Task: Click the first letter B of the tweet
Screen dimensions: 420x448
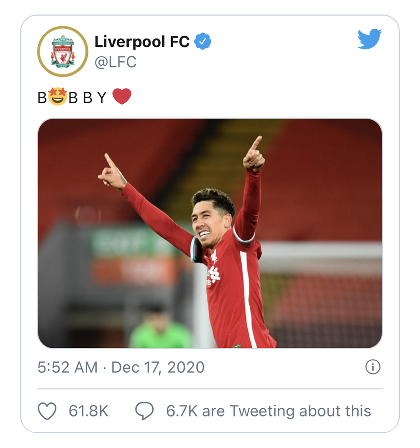Action: click(42, 98)
